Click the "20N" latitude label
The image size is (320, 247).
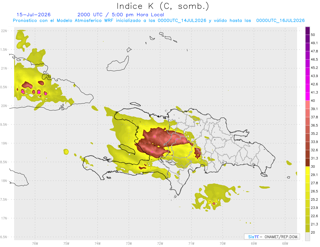click(x=4, y=106)
